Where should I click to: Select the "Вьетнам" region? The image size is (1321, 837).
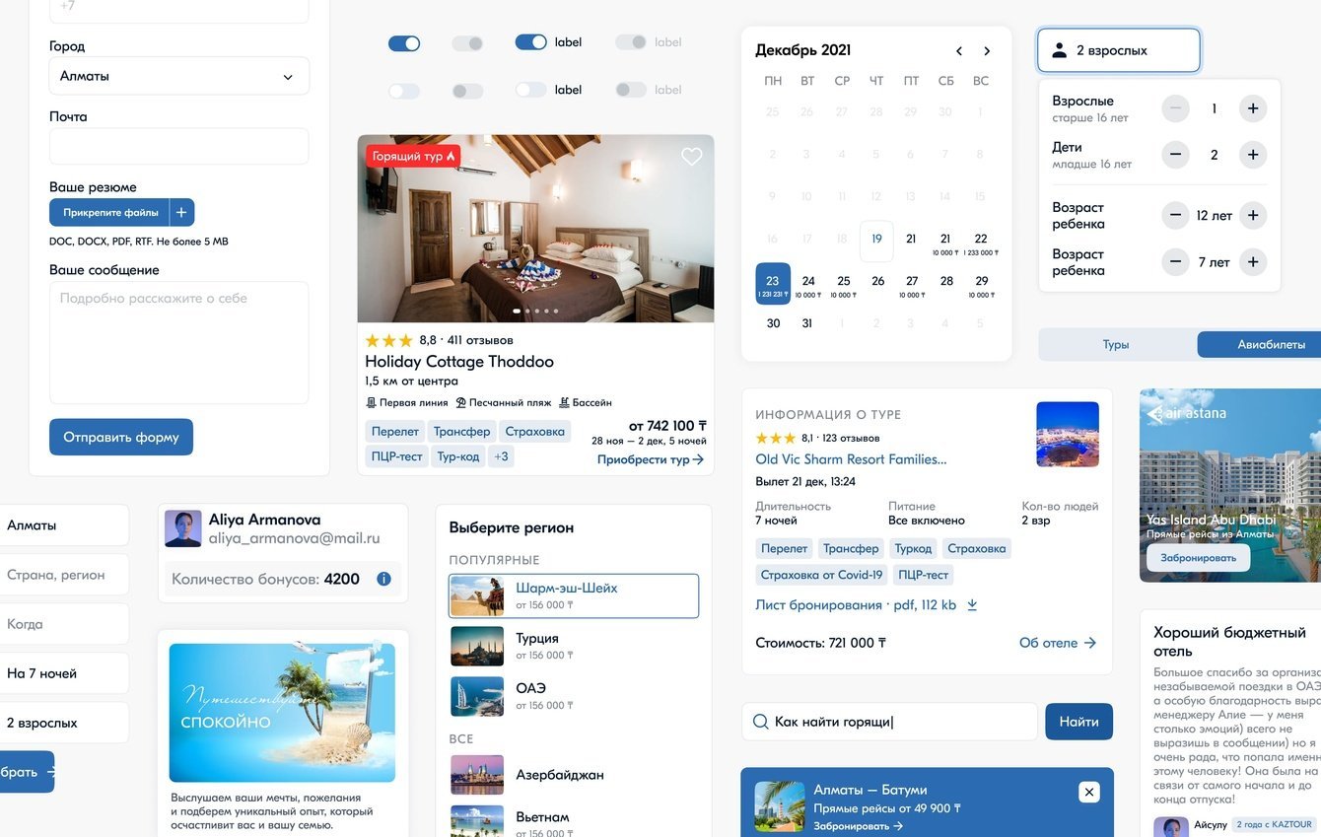(574, 822)
